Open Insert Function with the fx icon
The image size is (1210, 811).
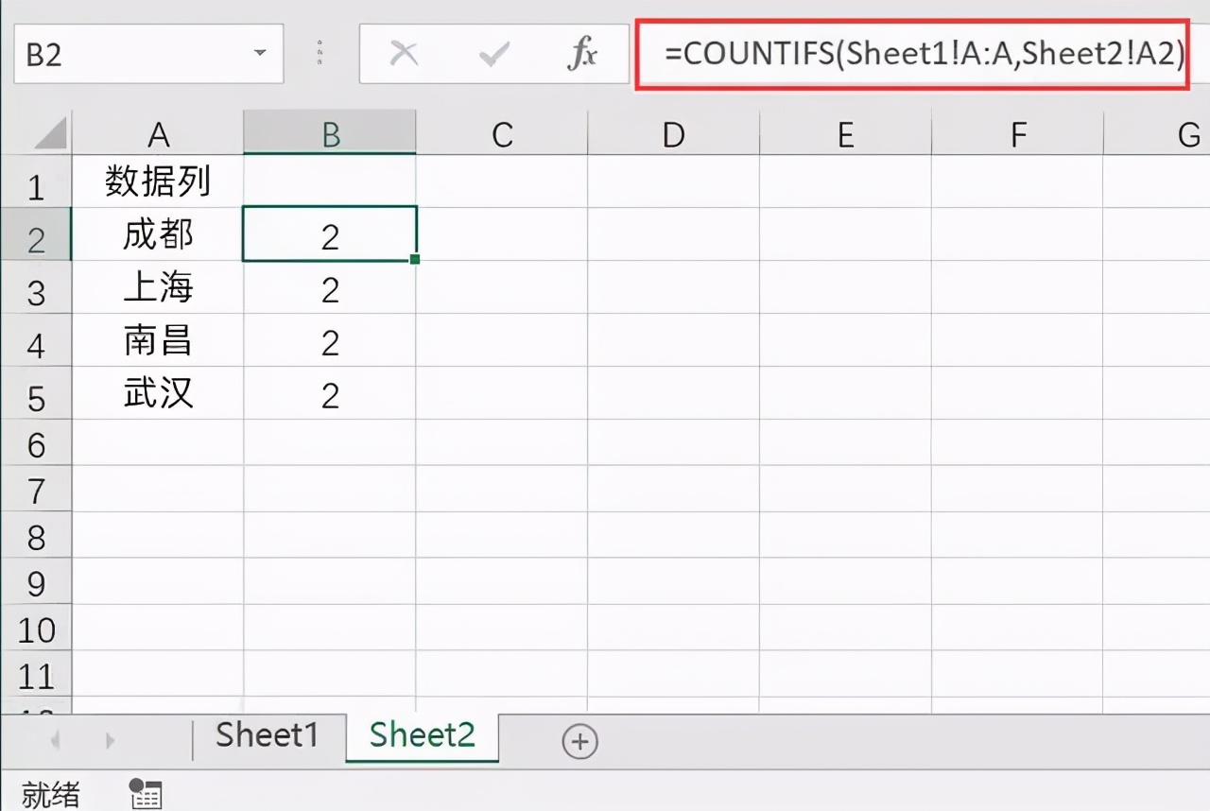click(x=581, y=55)
